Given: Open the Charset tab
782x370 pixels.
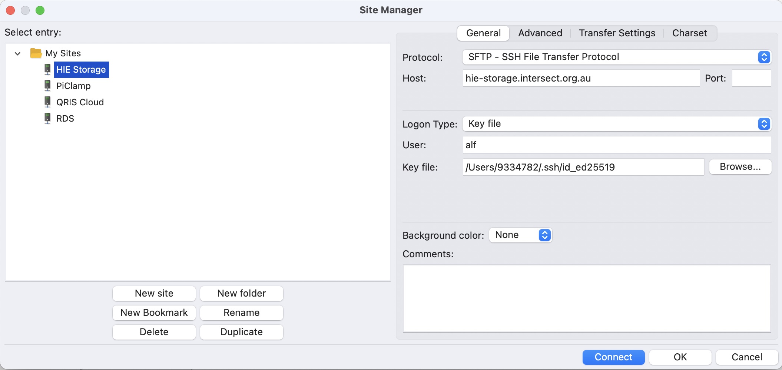Looking at the screenshot, I should click(689, 33).
